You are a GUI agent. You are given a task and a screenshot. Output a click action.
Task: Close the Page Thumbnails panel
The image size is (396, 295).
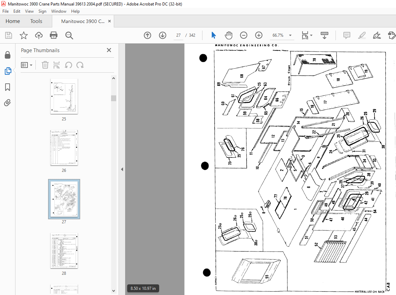pyautogui.click(x=109, y=50)
